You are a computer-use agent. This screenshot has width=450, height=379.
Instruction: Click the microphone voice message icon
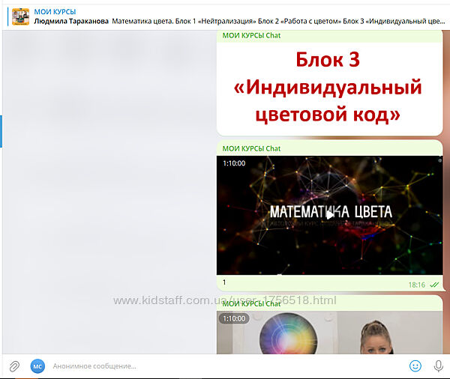click(438, 366)
